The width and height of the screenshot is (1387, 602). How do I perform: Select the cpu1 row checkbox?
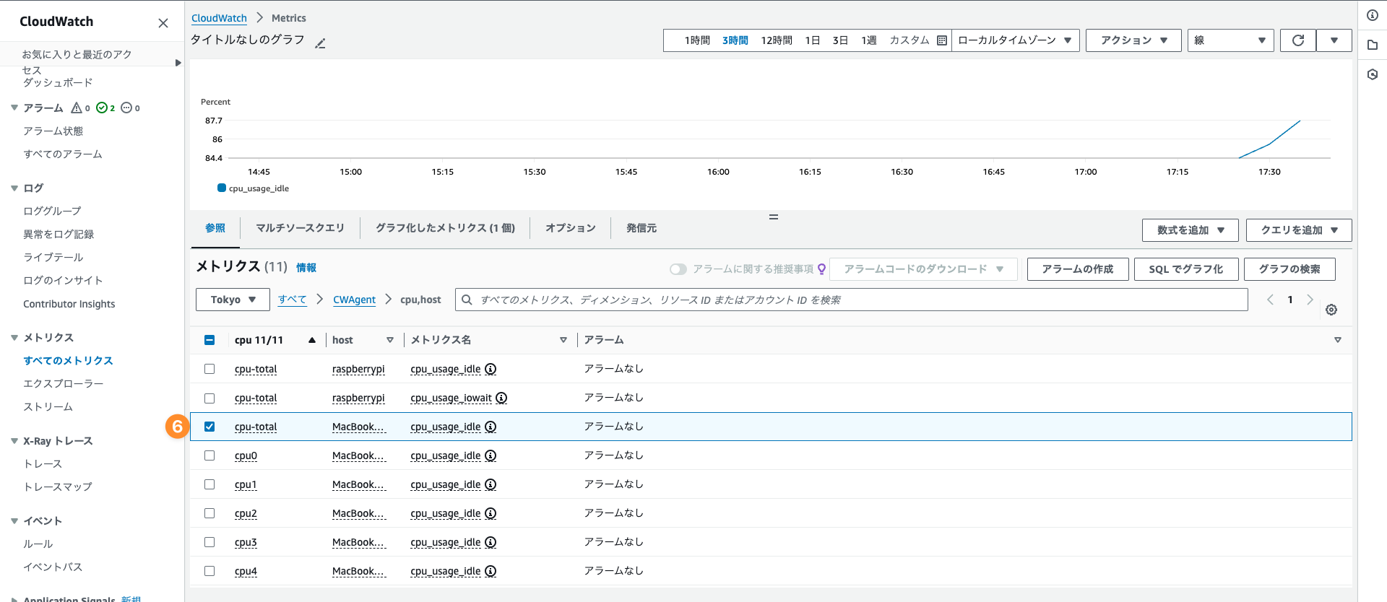point(209,484)
